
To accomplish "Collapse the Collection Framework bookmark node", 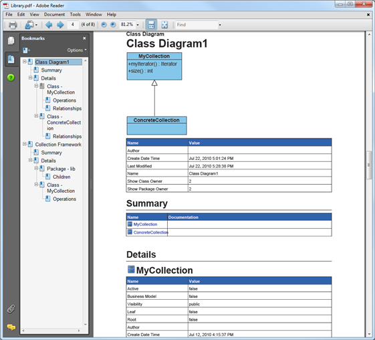I will pos(25,144).
